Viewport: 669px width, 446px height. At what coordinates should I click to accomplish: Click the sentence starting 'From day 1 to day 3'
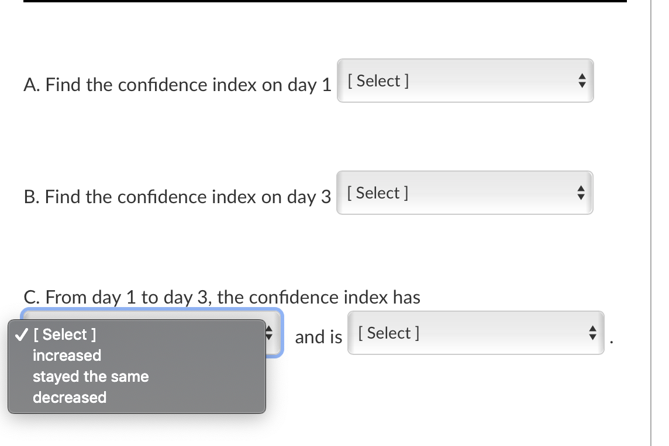click(x=222, y=297)
